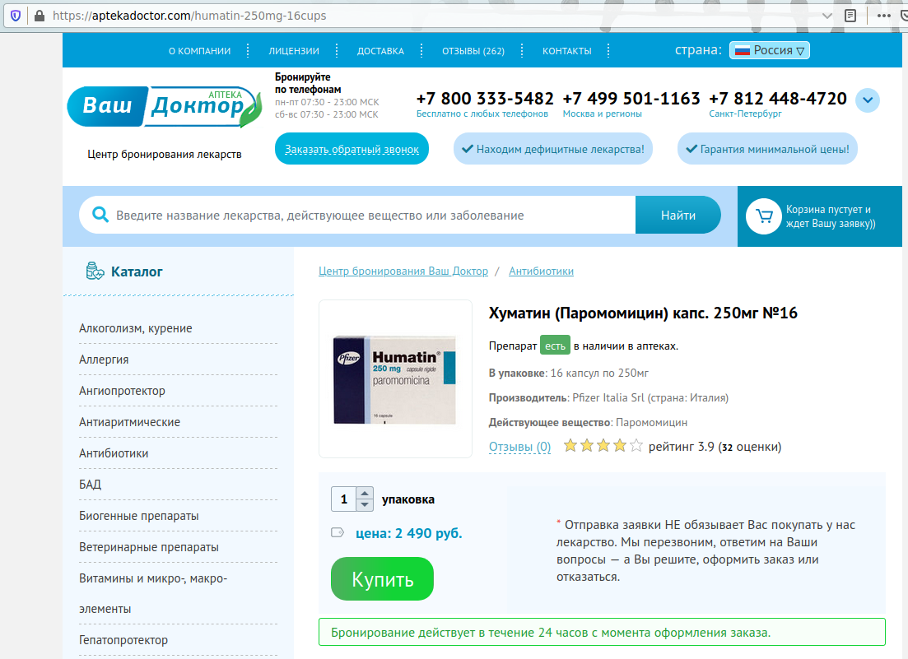Click Действующее вещество Паромомицин text

pos(588,422)
